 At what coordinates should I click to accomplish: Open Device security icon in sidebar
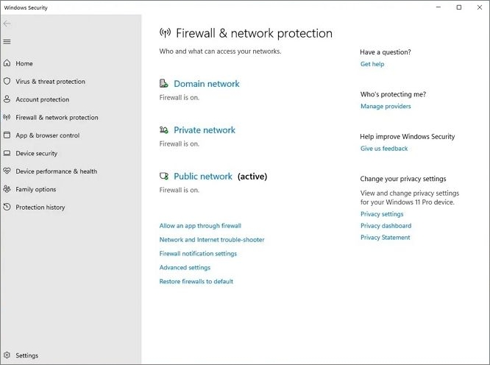[x=7, y=154]
